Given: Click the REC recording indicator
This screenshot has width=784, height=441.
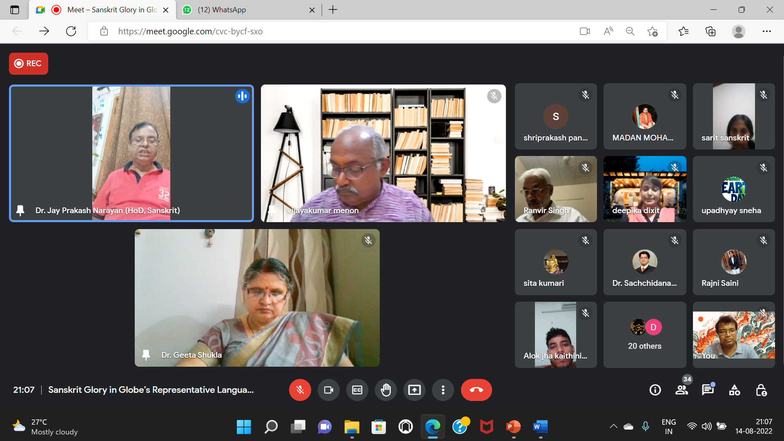Looking at the screenshot, I should (29, 63).
